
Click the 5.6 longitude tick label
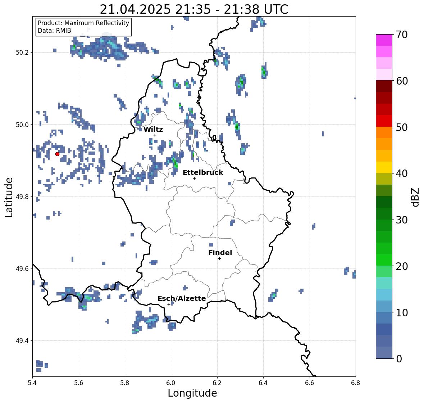pyautogui.click(x=79, y=383)
